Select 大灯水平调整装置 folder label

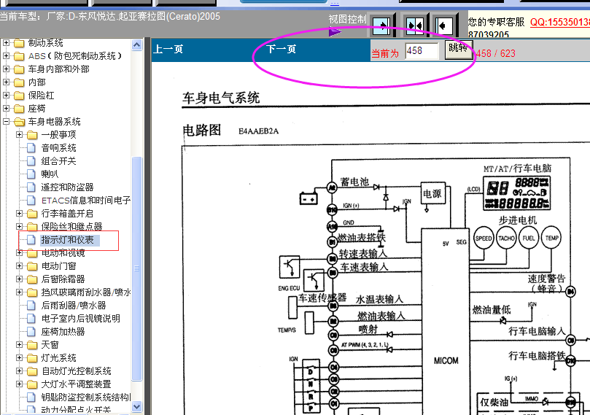[x=77, y=384]
